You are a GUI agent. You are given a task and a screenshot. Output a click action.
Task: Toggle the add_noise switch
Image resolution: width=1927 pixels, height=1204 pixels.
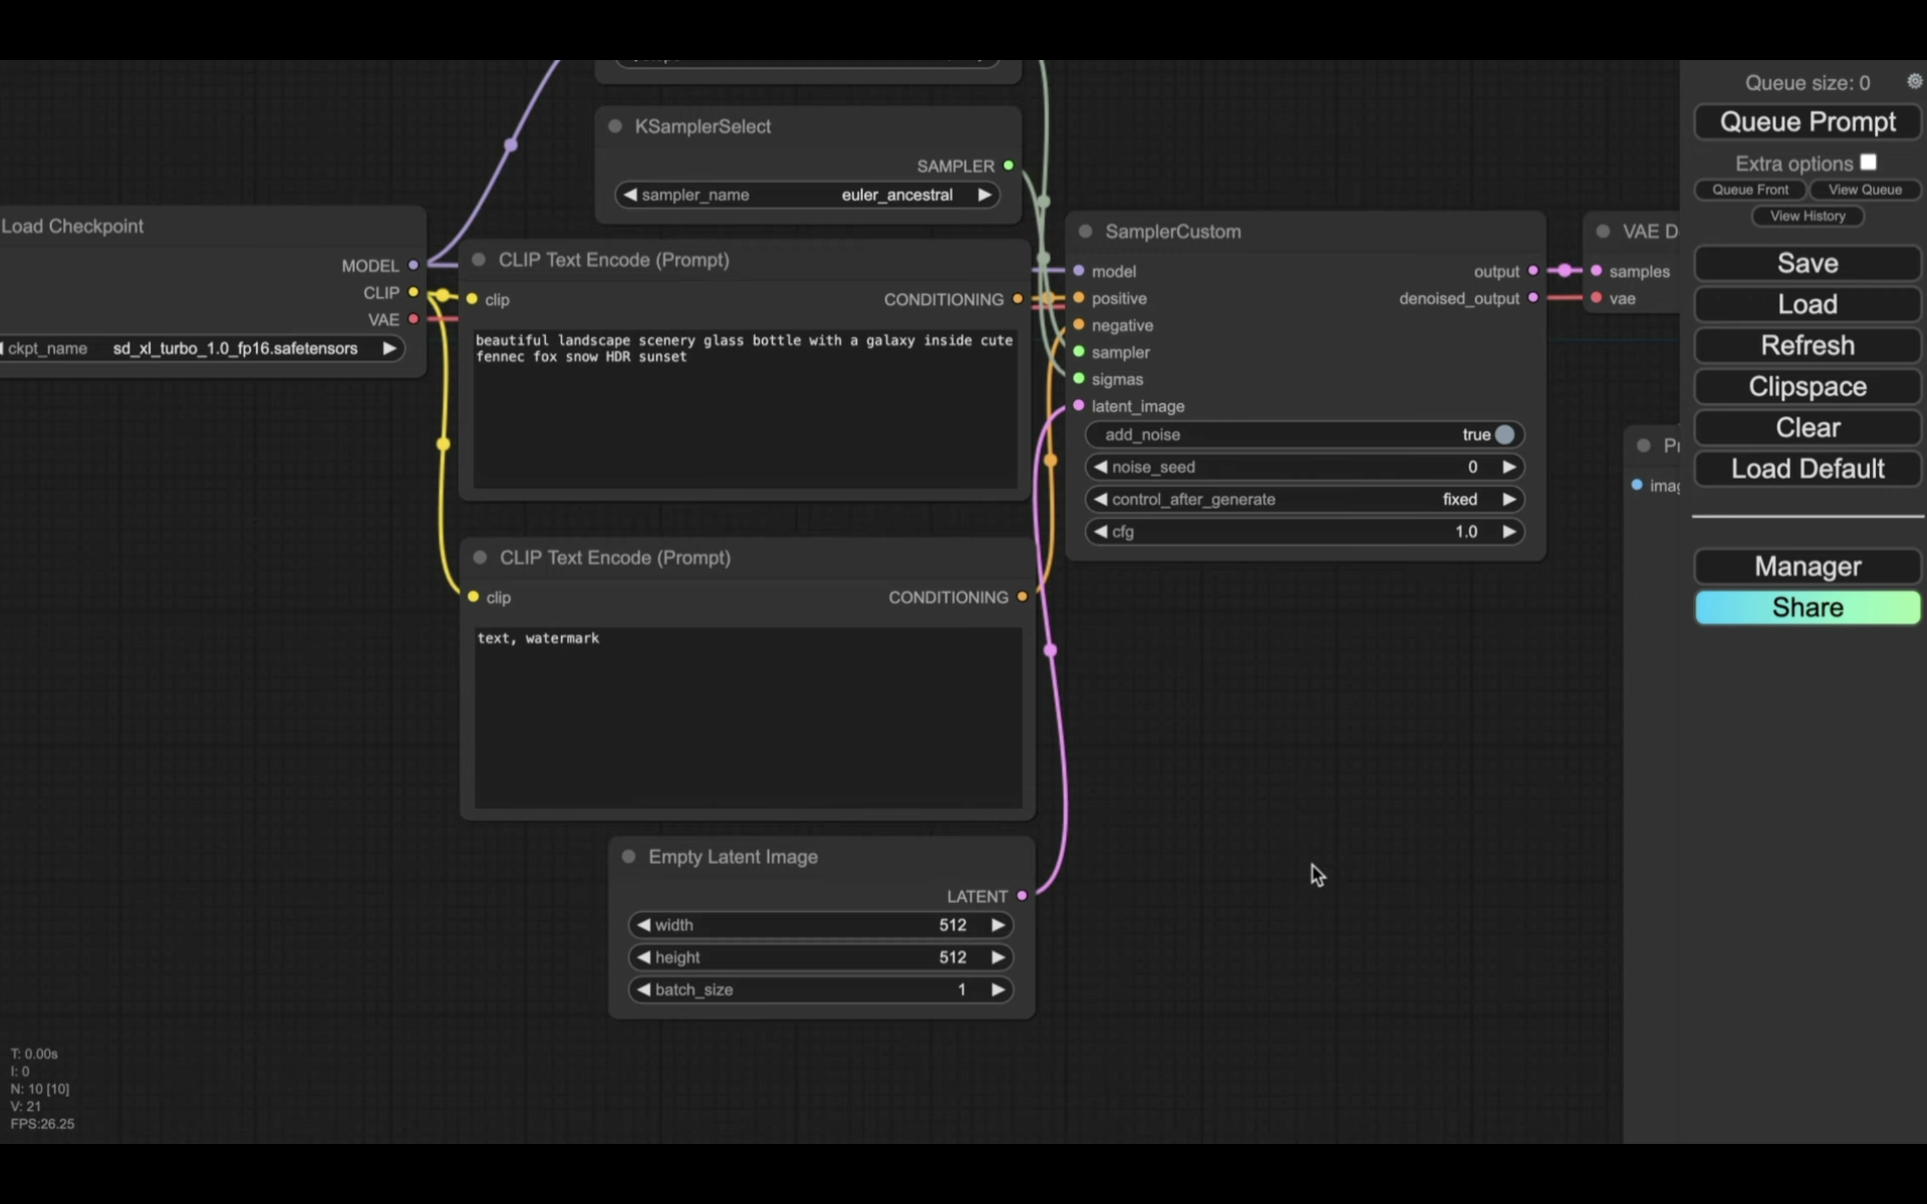pyautogui.click(x=1504, y=435)
